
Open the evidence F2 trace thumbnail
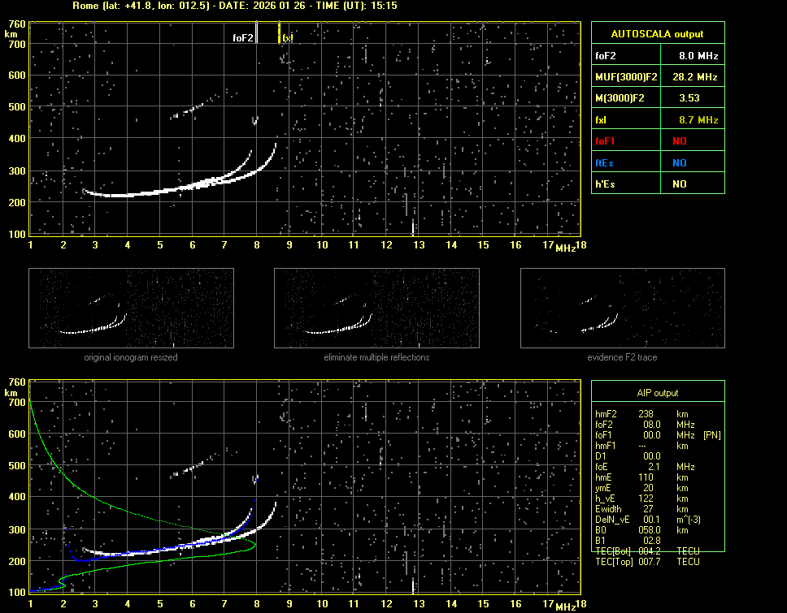tap(623, 308)
